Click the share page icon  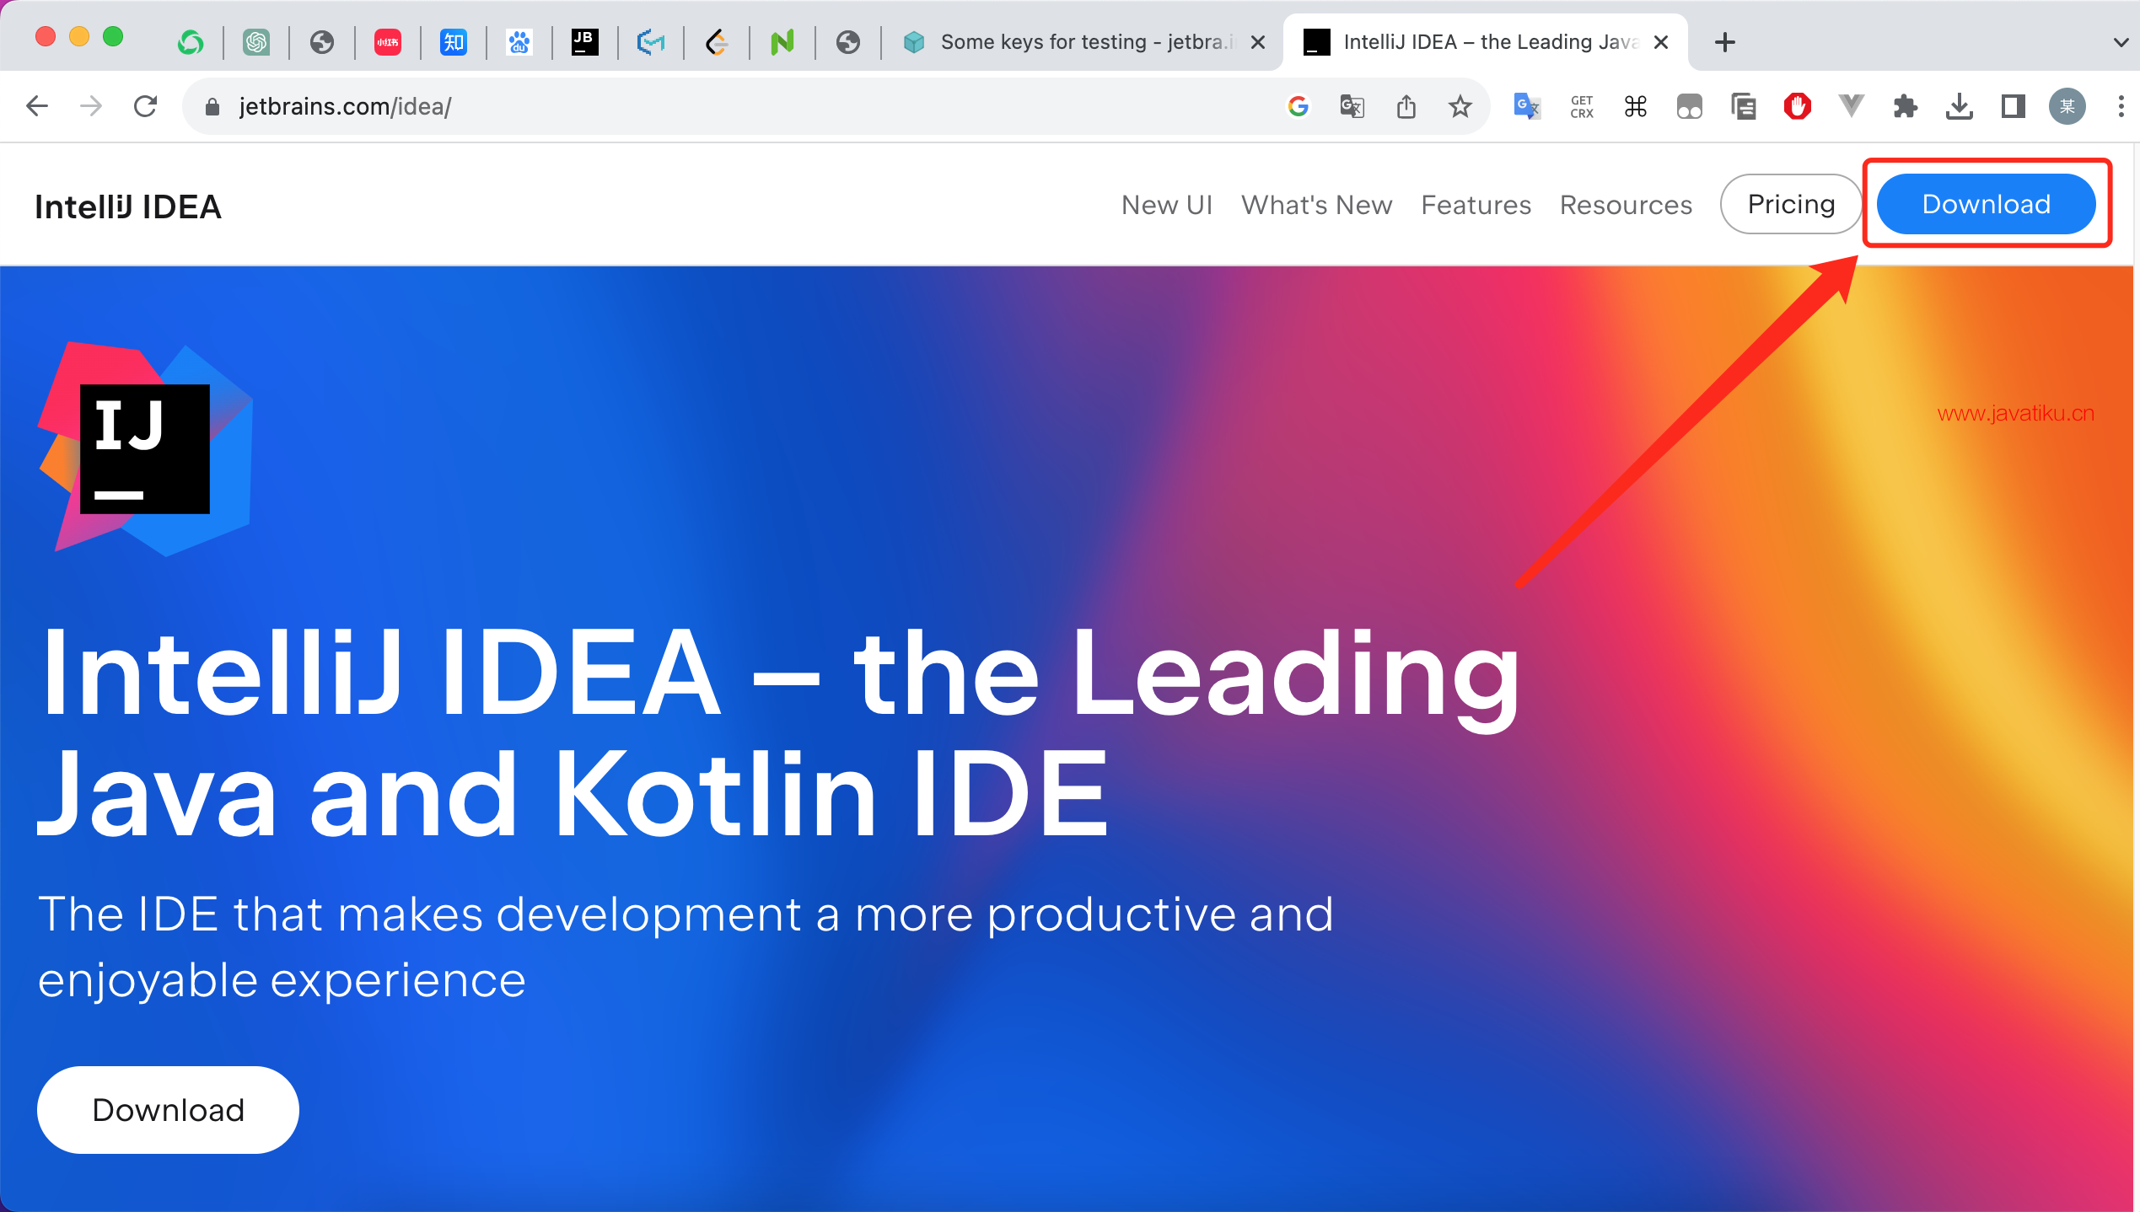(x=1406, y=106)
